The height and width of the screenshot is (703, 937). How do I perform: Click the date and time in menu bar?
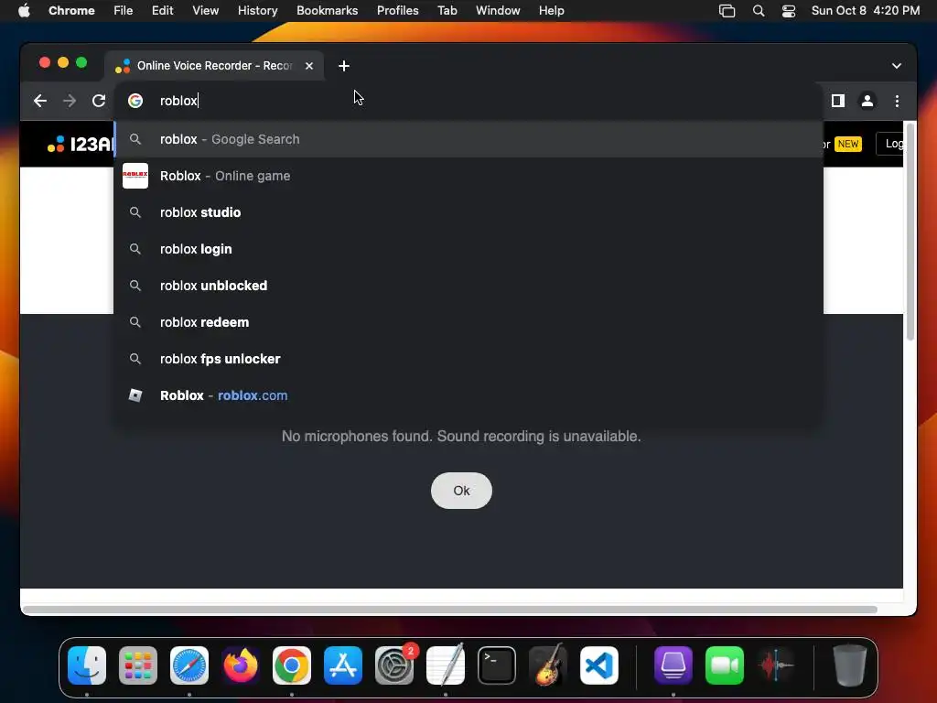866,11
